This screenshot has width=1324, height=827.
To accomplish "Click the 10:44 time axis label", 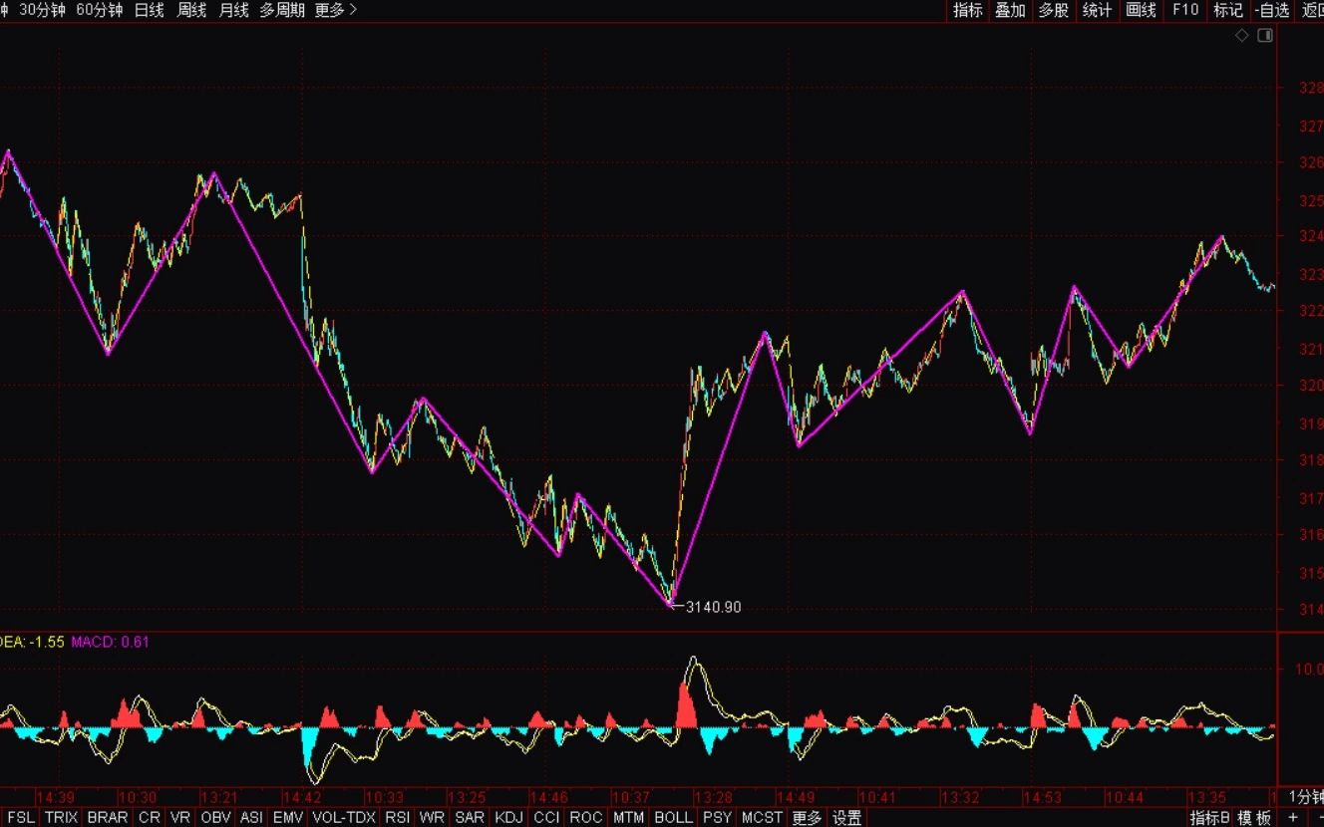I will click(x=1125, y=797).
